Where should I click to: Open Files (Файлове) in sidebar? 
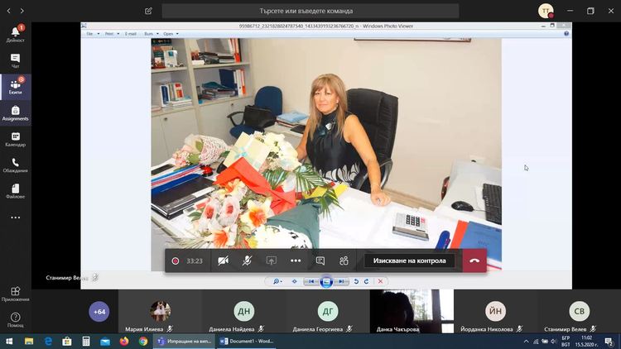[x=15, y=191]
